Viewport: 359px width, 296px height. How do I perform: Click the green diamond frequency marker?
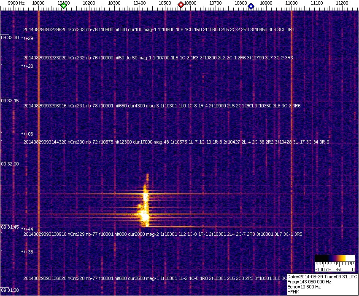(64, 5)
